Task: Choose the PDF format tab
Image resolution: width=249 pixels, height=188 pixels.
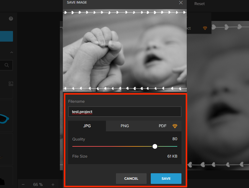Action: (163, 126)
